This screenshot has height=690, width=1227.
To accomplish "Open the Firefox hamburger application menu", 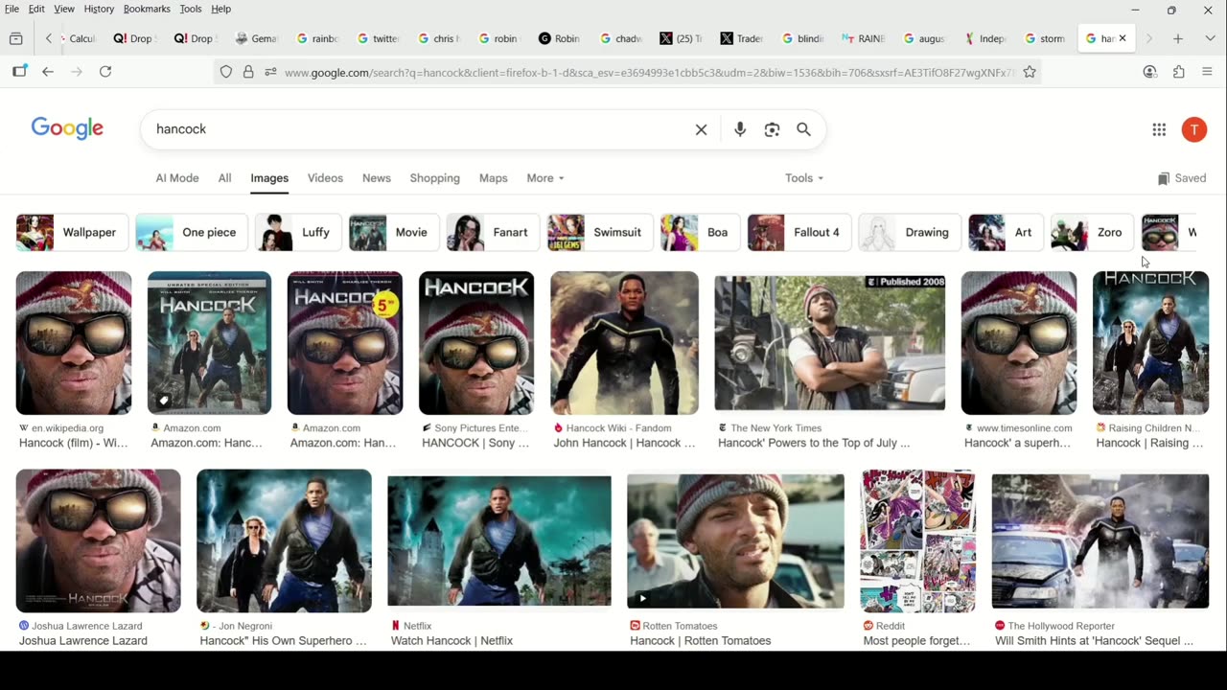I will tap(1207, 72).
